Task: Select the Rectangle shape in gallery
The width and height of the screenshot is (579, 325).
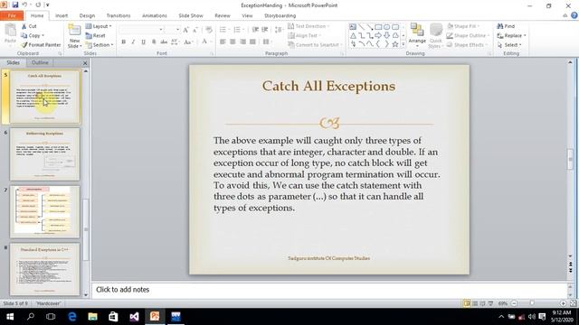Action: [x=378, y=27]
